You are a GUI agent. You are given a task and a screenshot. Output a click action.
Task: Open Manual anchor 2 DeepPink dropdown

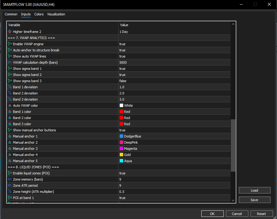[x=175, y=142]
